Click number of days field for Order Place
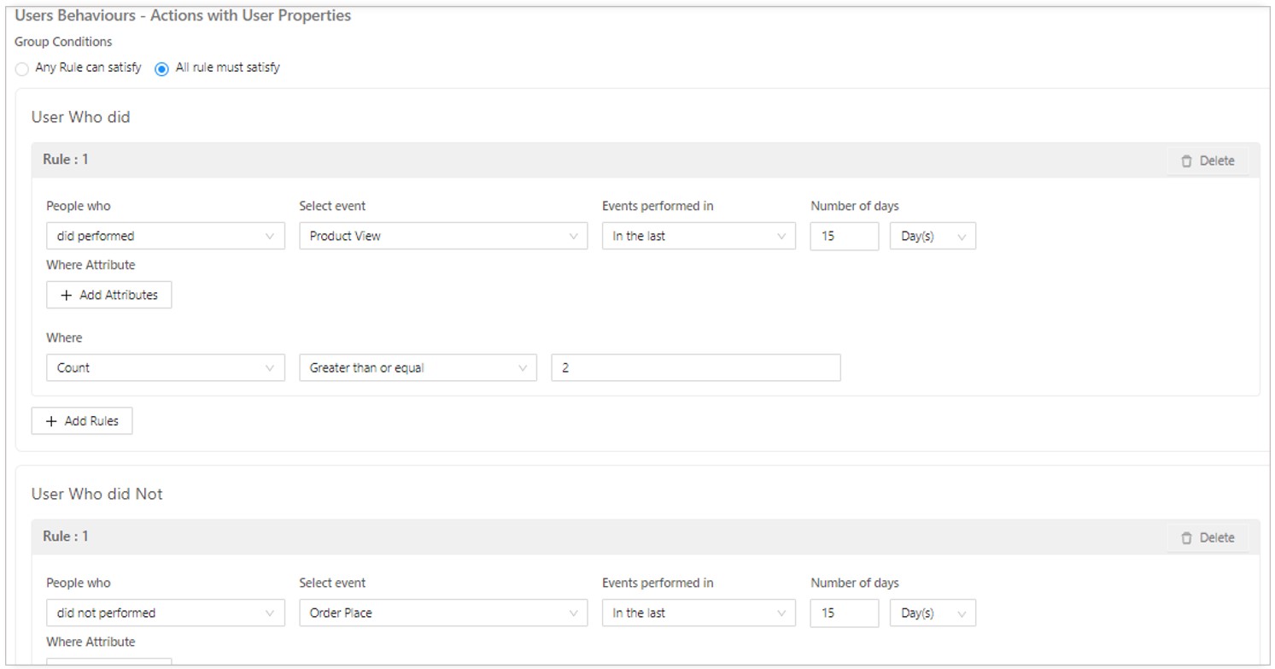Viewport: 1275px width, 669px height. tap(844, 613)
